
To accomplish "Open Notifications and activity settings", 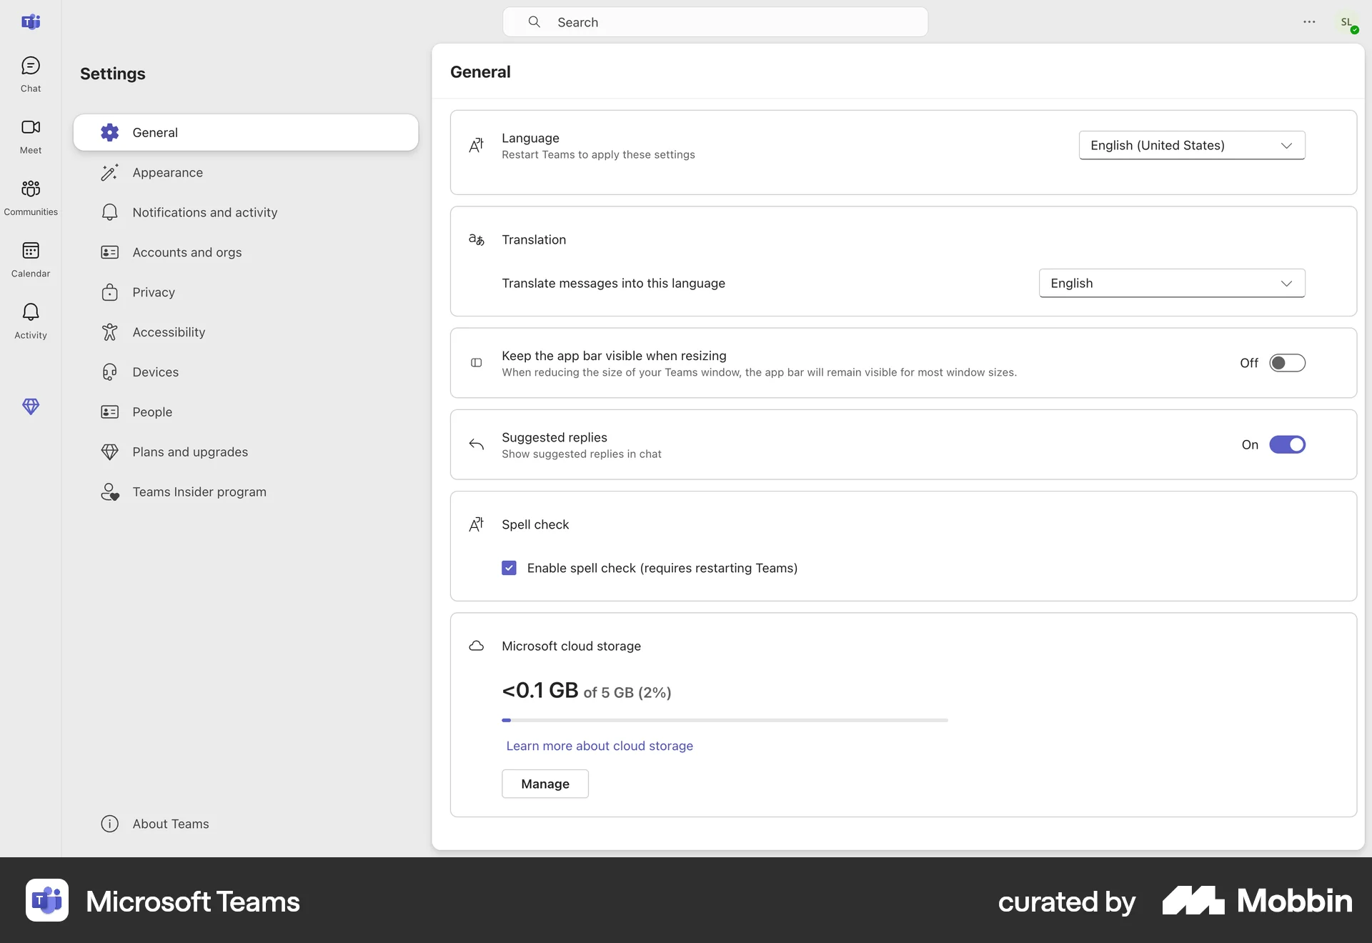I will 204,212.
